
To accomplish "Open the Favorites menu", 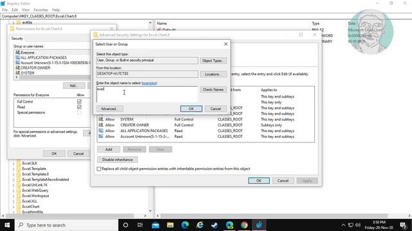I will [x=41, y=10].
